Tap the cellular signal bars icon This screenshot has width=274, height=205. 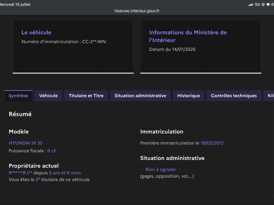click(251, 4)
